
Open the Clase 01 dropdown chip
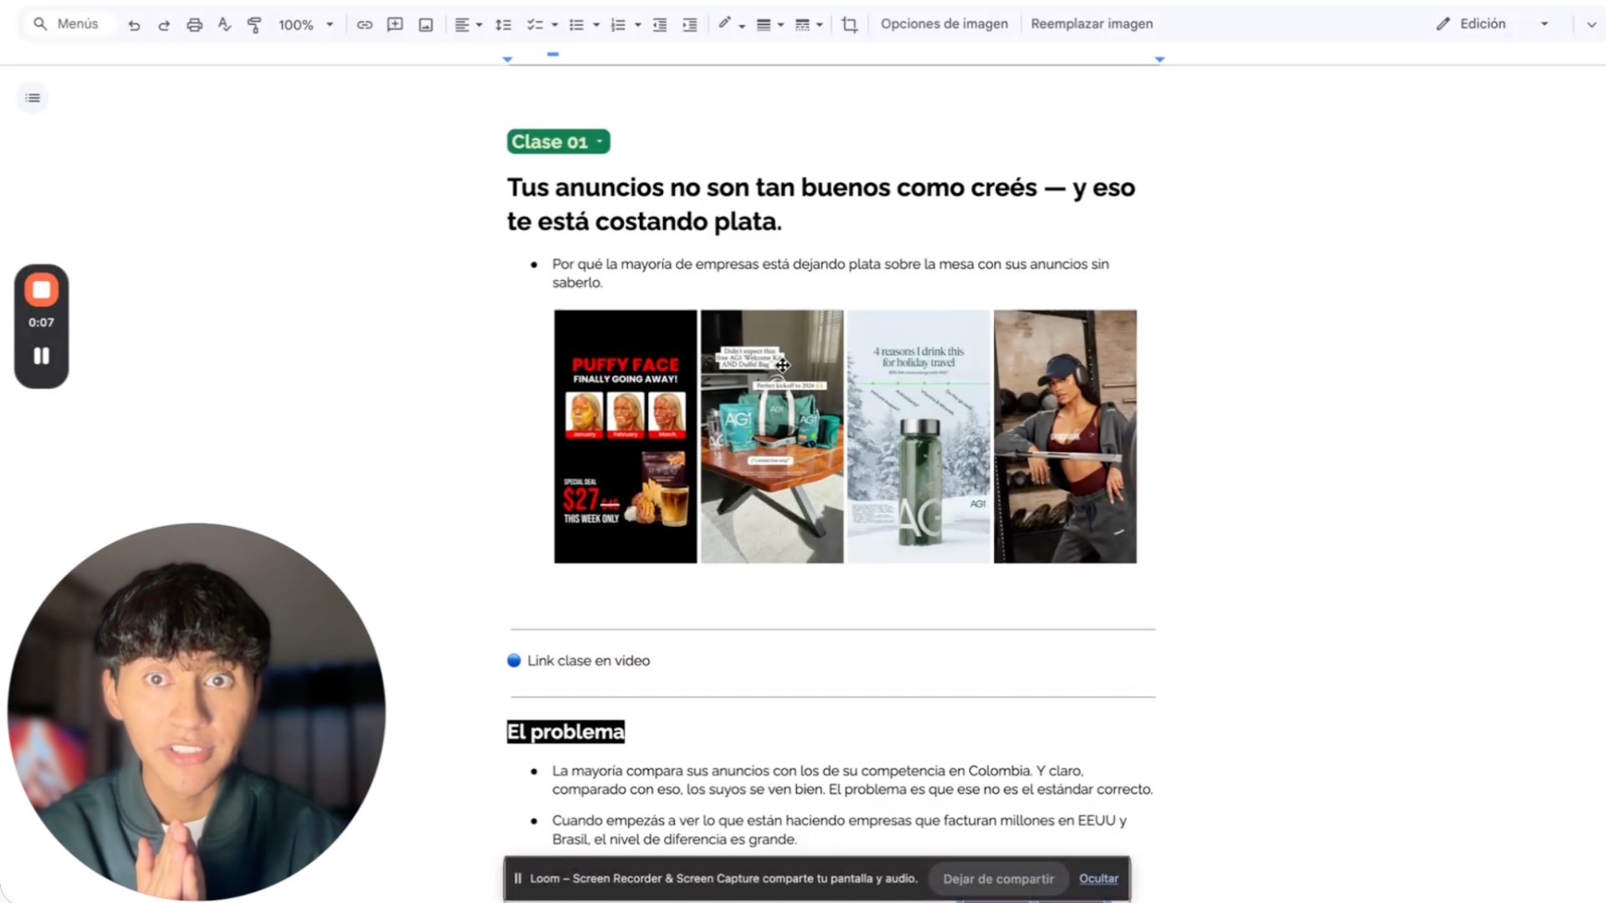pos(558,142)
